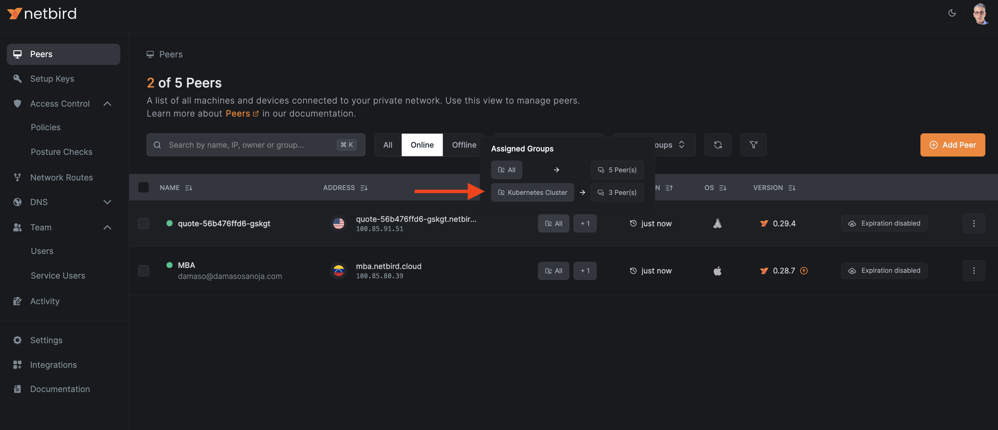Click the Add Peer button
The image size is (998, 430).
(x=953, y=145)
